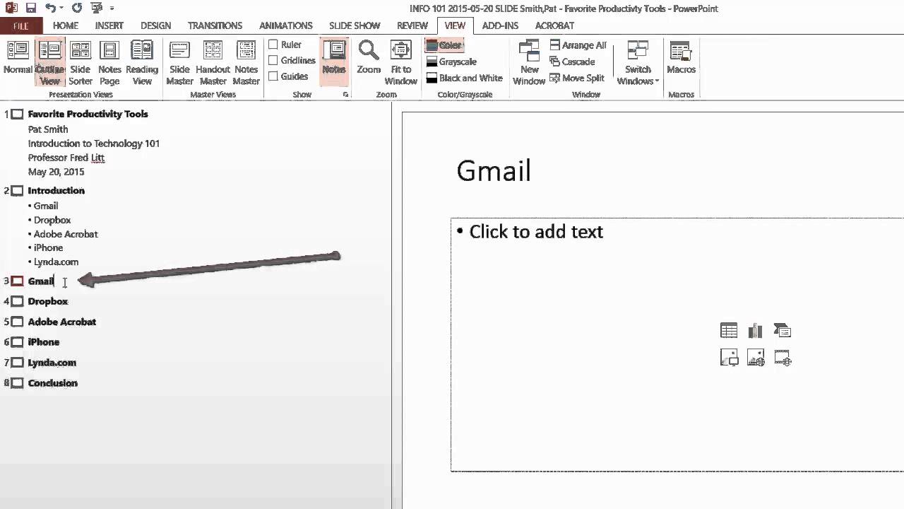The image size is (904, 509).
Task: Switch to the ADD-INS tab
Action: (x=500, y=25)
